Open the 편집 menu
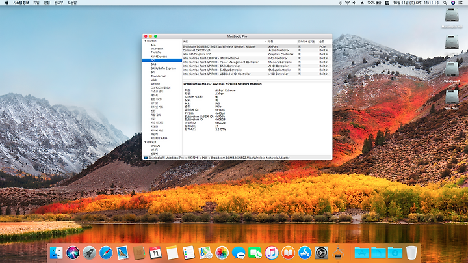468x263 pixels. tap(47, 3)
